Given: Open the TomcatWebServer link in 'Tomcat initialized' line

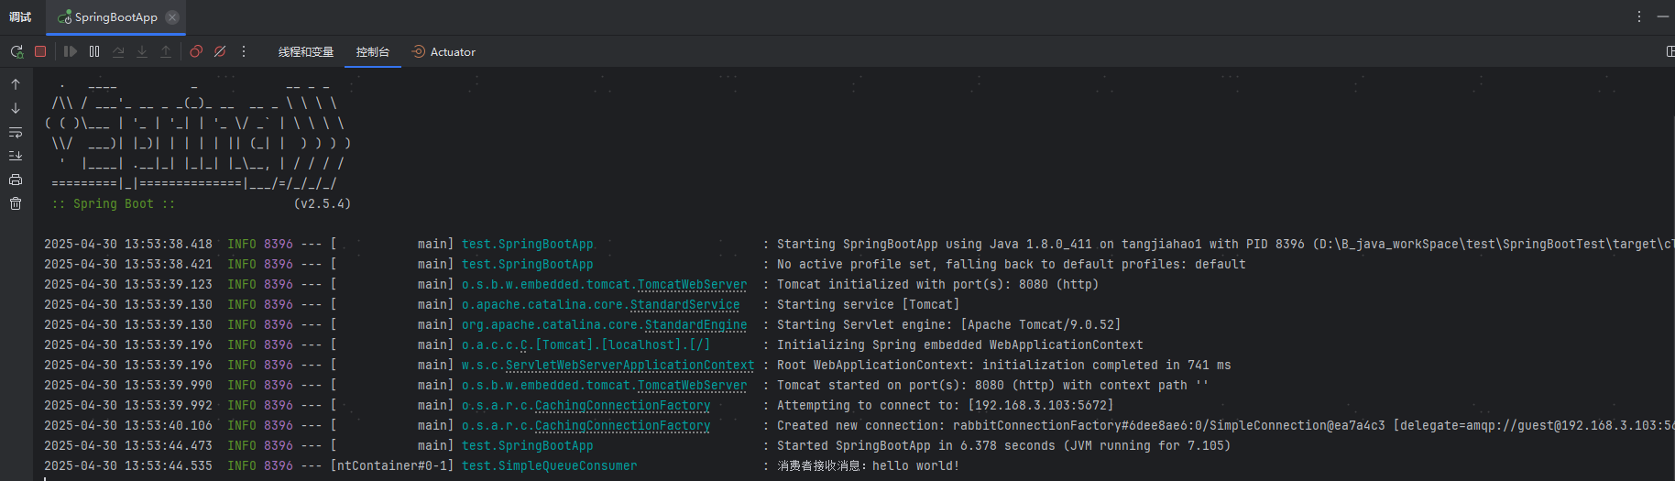Looking at the screenshot, I should click(x=692, y=285).
